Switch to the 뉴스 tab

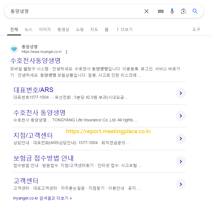click(x=28, y=29)
